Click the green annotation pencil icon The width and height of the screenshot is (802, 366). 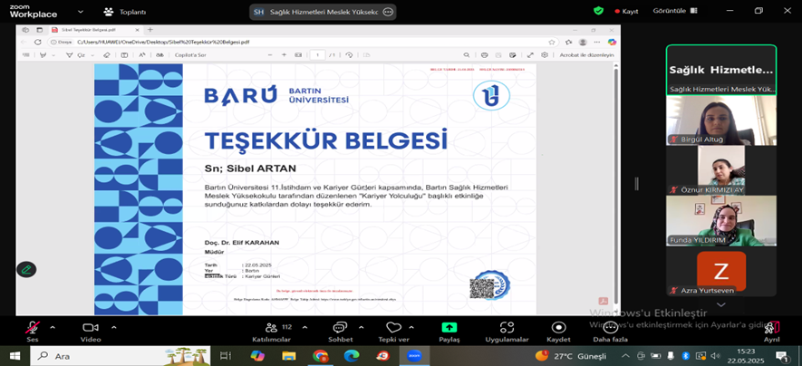(26, 269)
